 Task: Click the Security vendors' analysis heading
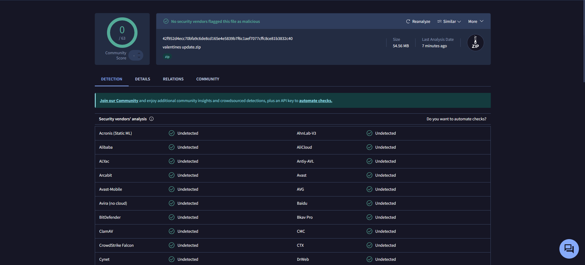(x=123, y=119)
